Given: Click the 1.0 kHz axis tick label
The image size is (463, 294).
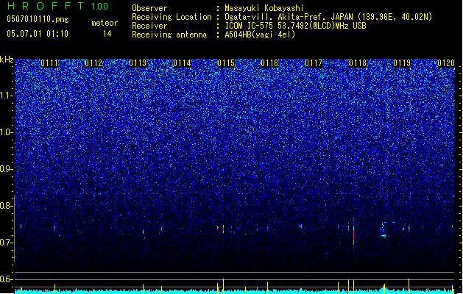Looking at the screenshot, I should [6, 132].
